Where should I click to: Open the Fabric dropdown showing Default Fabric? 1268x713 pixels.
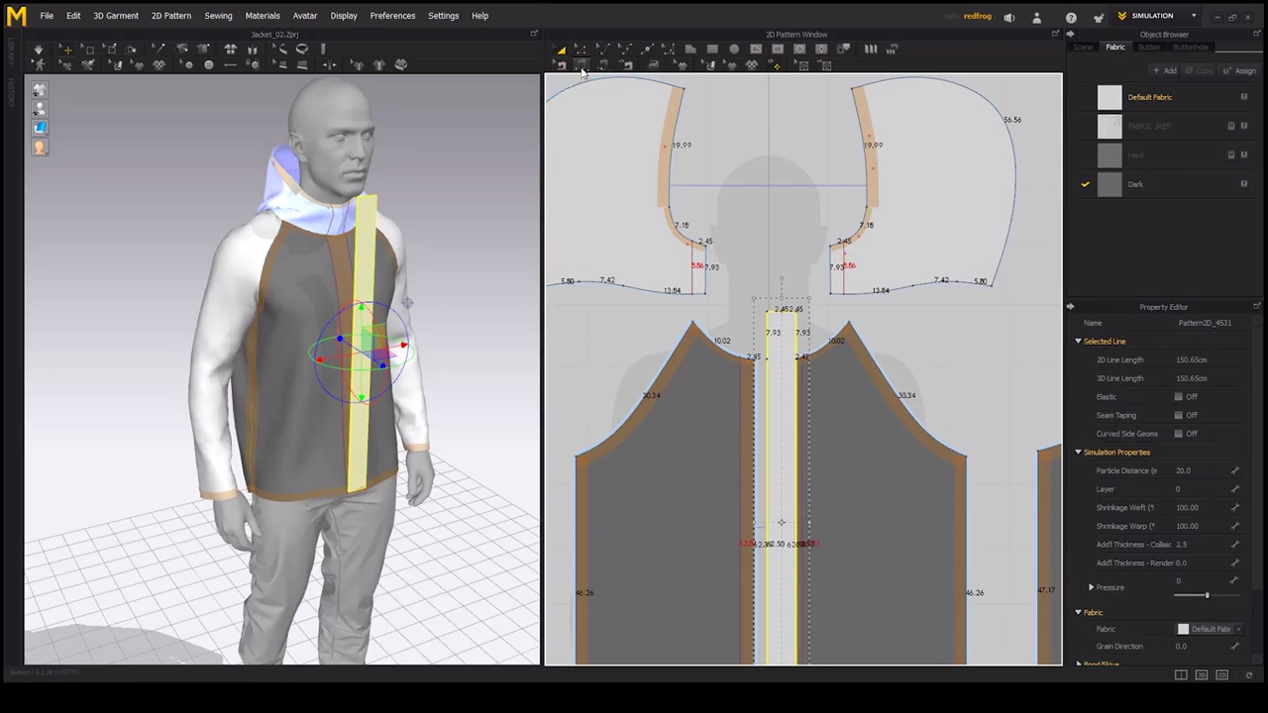1237,629
